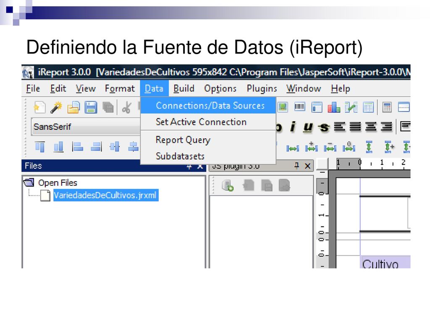Image resolution: width=430 pixels, height=322 pixels.
Task: Open the View menu
Action: tap(86, 88)
